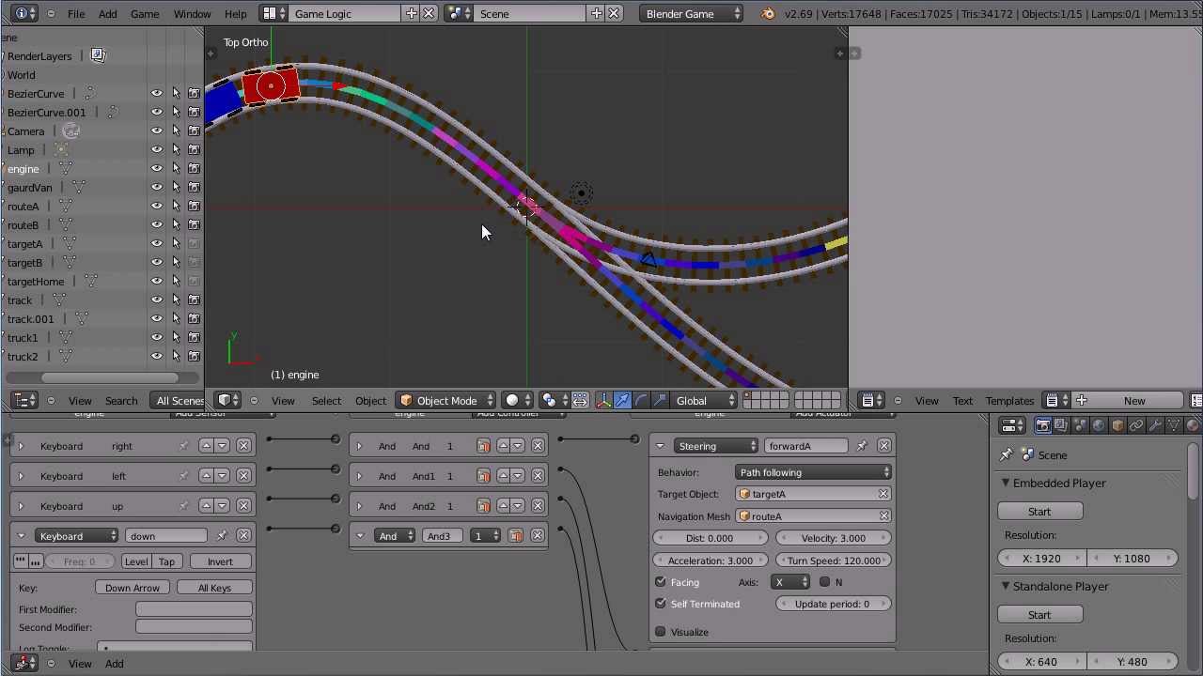
Task: Select the translate manipulator arrow icon
Action: [622, 401]
